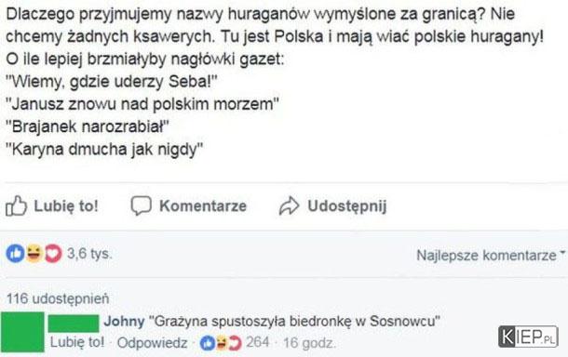Image resolution: width=568 pixels, height=357 pixels.
Task: Open the Najlepsze komentarze sorting dropdown
Action: [x=491, y=255]
